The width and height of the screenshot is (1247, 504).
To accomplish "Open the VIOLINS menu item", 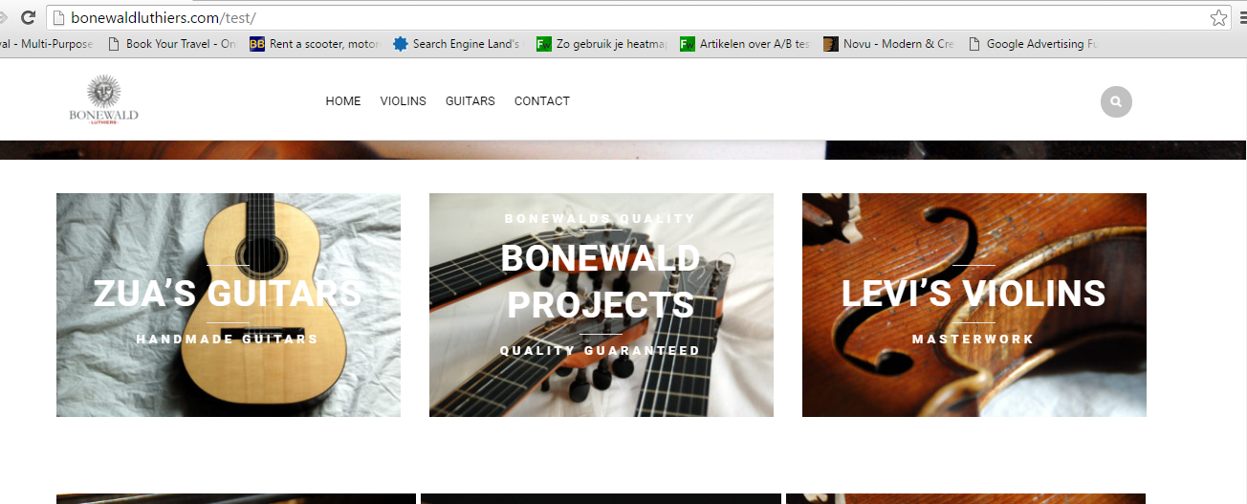I will (404, 101).
